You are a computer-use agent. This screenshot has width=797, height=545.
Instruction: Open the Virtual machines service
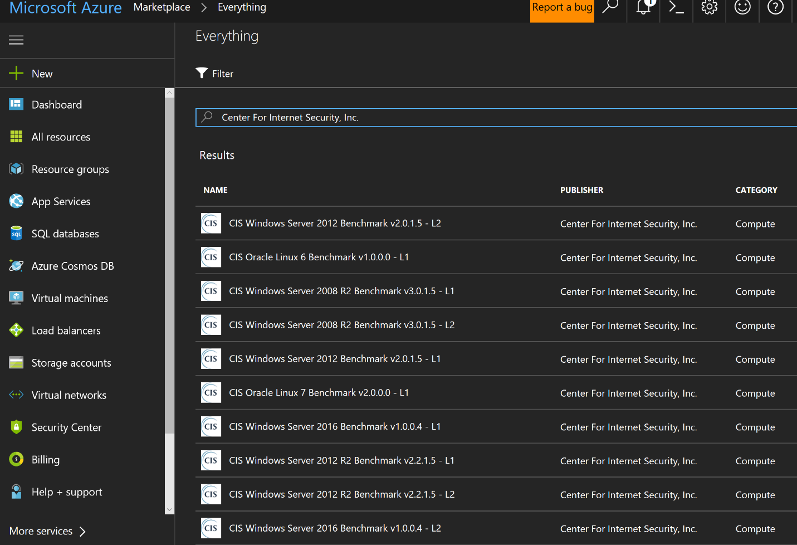pos(70,298)
